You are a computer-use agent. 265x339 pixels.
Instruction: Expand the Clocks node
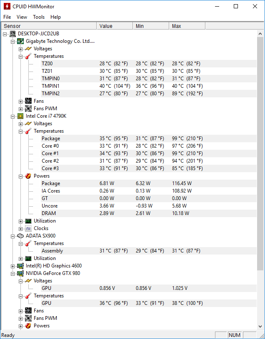click(x=20, y=229)
